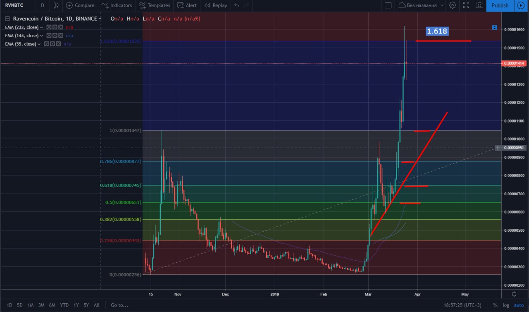Click the play icon next to Publish

click(520, 5)
